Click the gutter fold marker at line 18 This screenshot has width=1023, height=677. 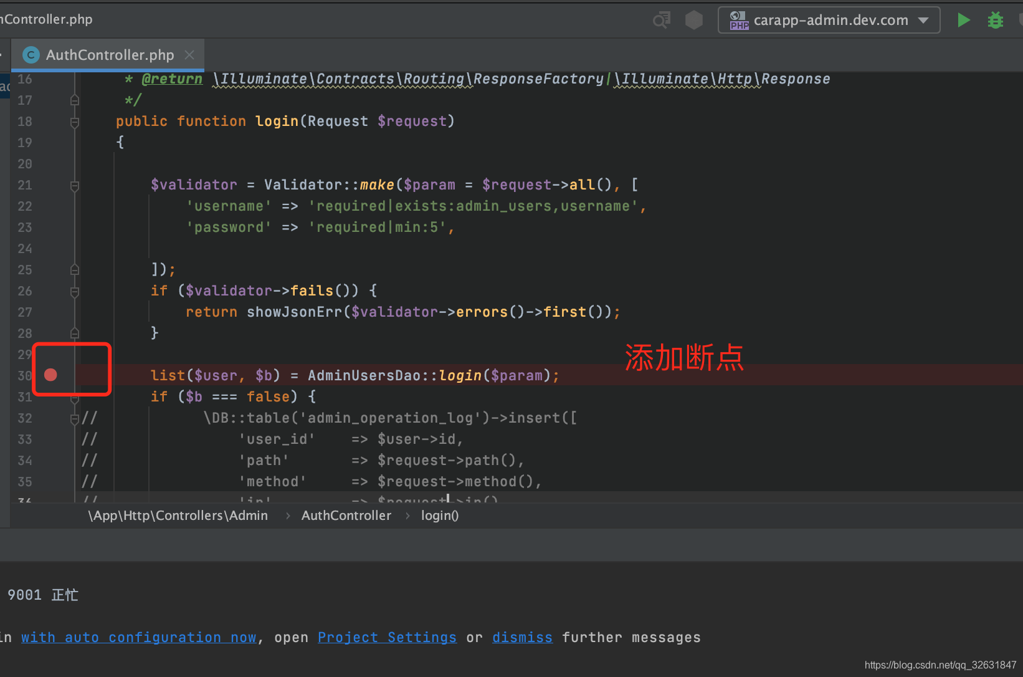(74, 122)
